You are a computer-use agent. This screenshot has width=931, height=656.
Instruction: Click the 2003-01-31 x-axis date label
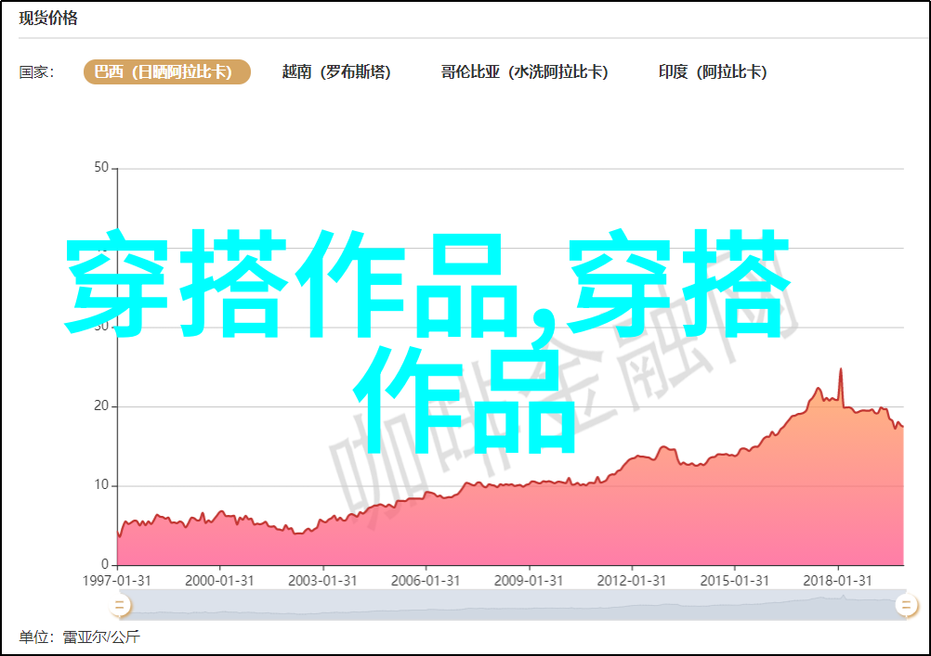coord(322,580)
